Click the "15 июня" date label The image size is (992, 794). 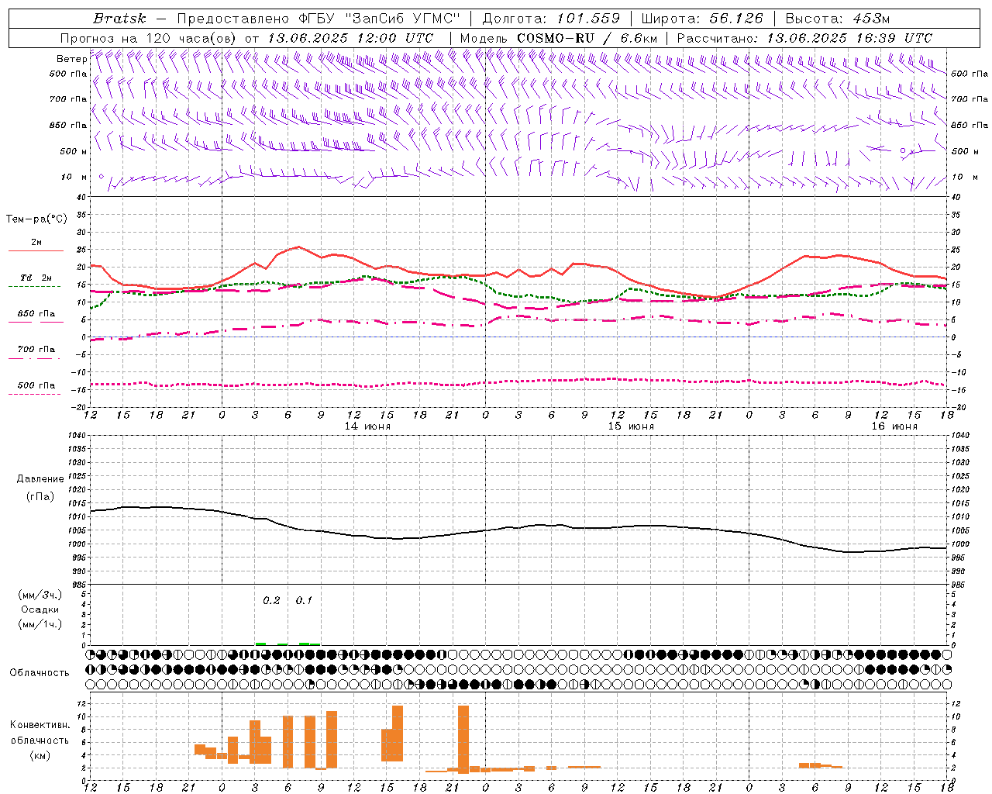631,426
